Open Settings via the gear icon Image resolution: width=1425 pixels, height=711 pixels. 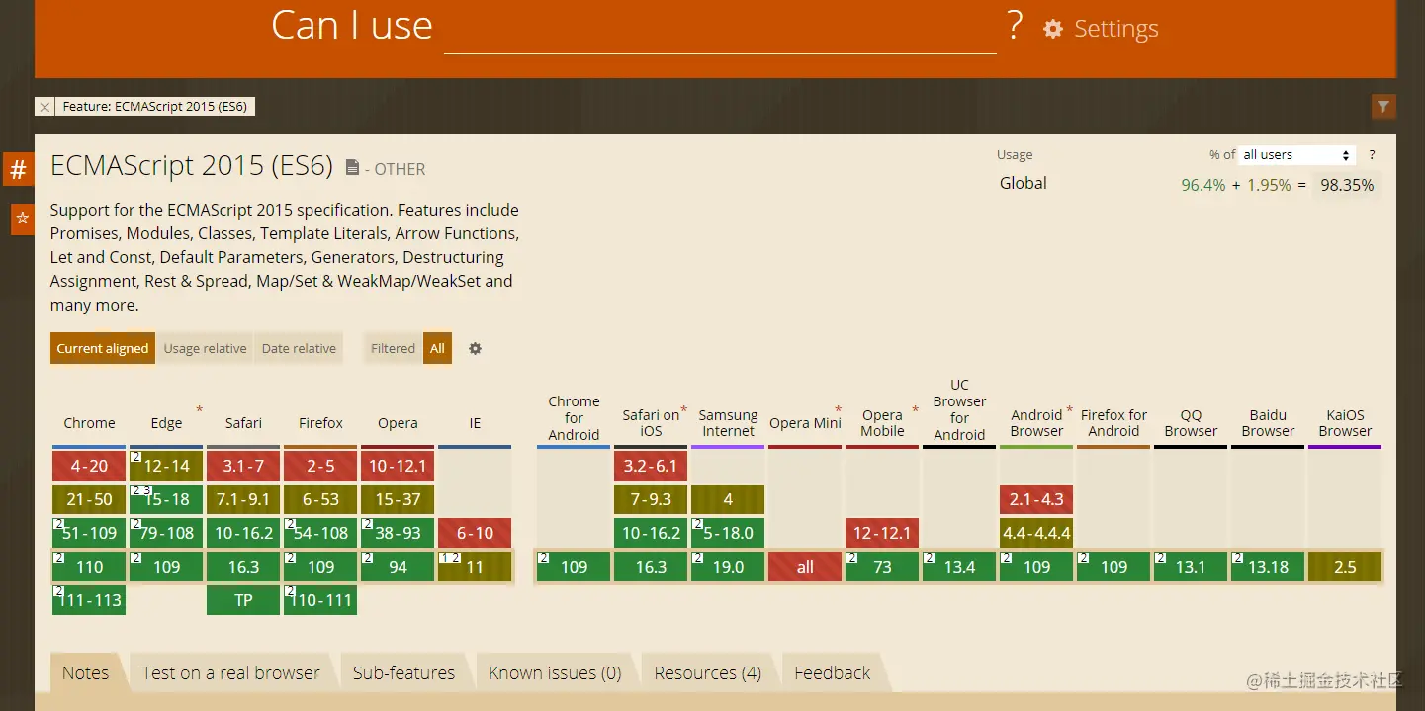click(x=1053, y=29)
